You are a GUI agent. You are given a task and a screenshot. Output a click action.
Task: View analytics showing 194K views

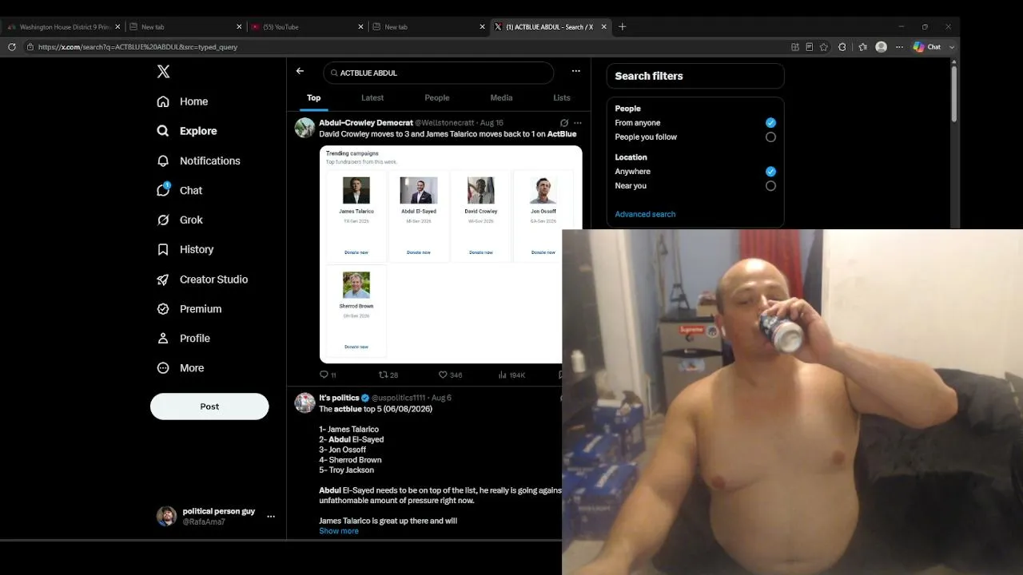tap(511, 375)
